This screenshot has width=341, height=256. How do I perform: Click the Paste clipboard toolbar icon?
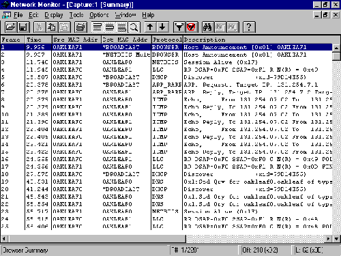[64, 27]
